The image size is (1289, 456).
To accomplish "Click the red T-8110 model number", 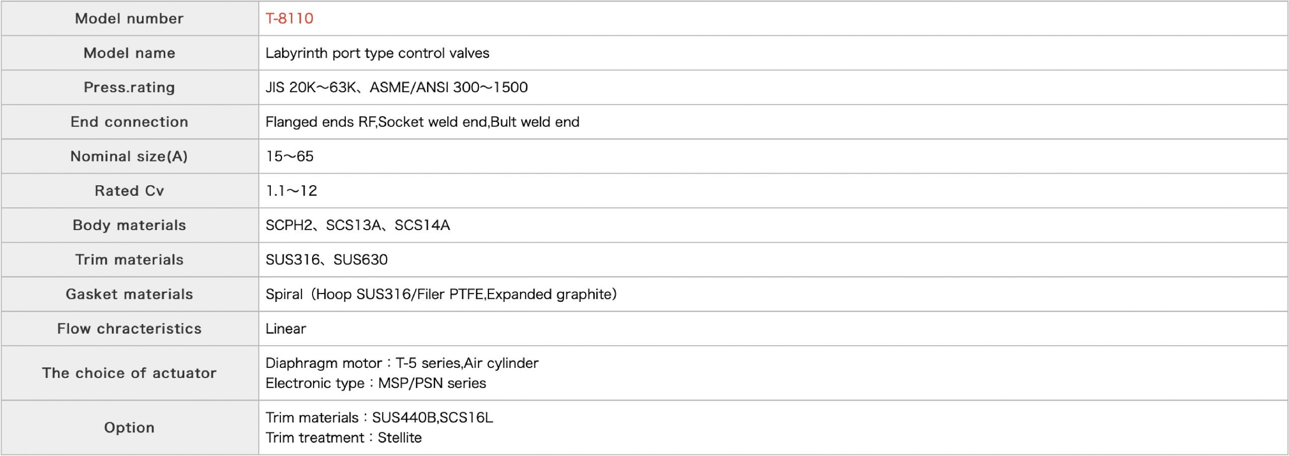I will (x=290, y=19).
